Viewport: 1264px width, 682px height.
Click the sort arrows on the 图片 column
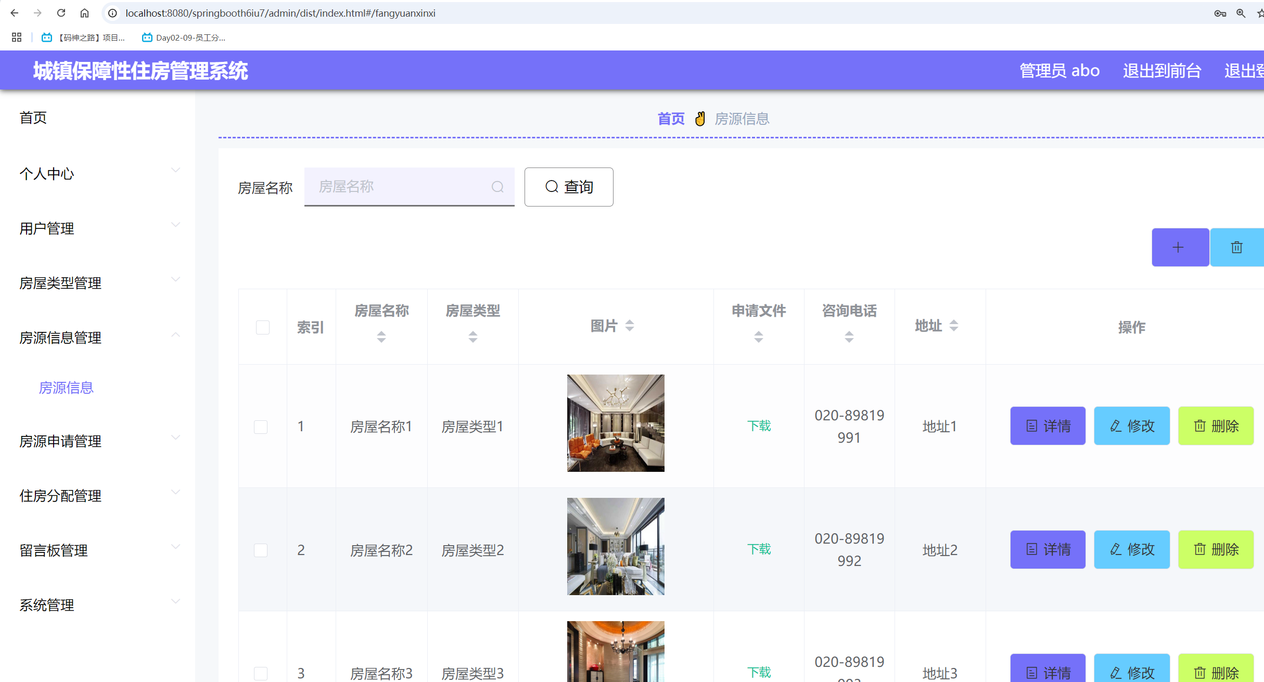pyautogui.click(x=630, y=325)
